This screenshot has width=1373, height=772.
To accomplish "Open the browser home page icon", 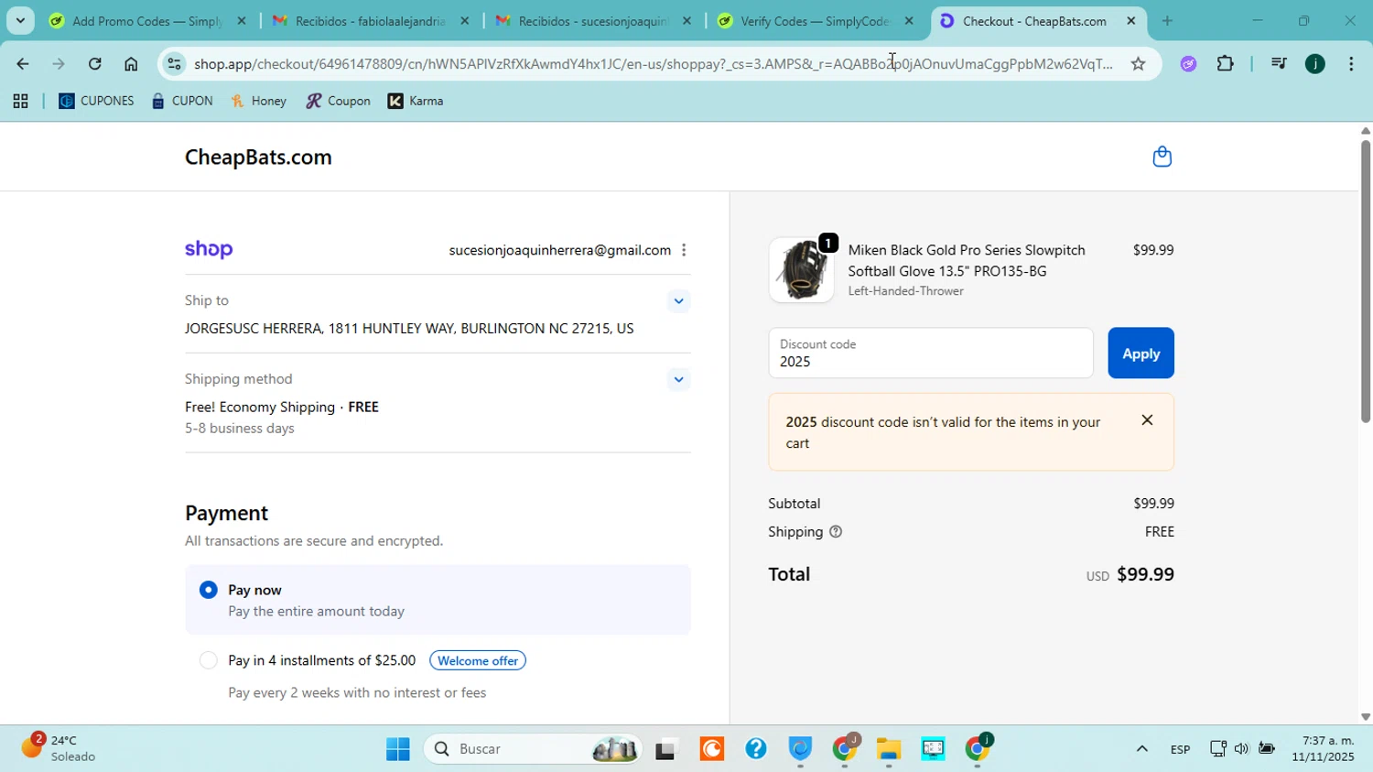I will tap(131, 64).
